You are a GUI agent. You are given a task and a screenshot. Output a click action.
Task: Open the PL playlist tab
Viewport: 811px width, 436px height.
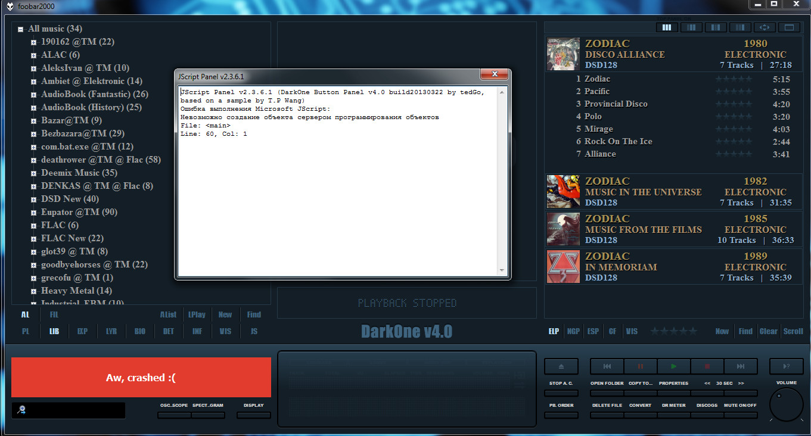click(x=26, y=331)
